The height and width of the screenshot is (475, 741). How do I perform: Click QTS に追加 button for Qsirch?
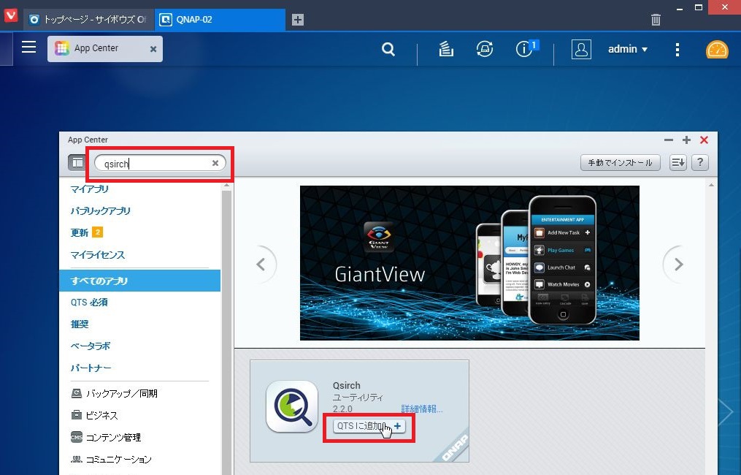click(x=369, y=426)
